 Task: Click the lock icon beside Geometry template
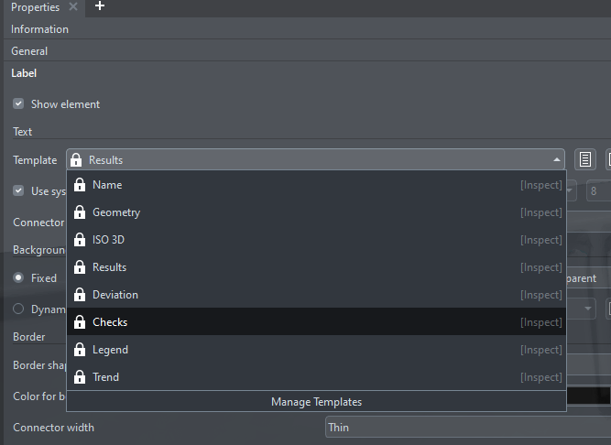(80, 212)
